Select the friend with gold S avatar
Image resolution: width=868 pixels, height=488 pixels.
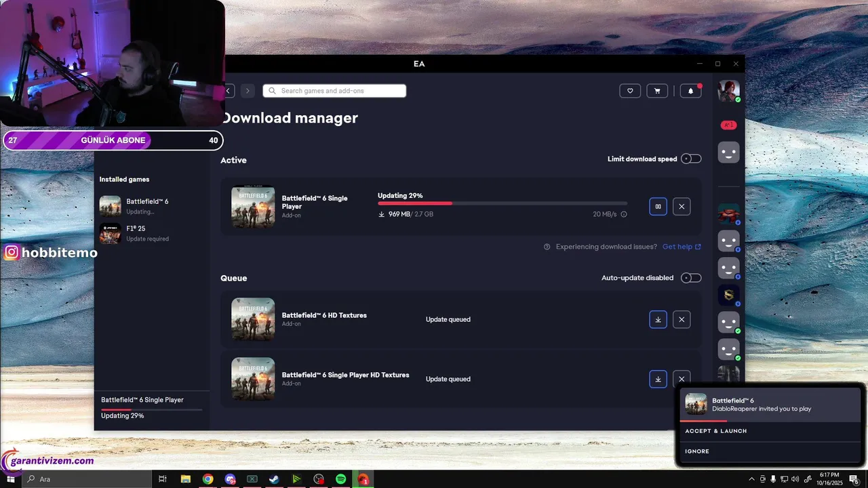[x=728, y=295]
